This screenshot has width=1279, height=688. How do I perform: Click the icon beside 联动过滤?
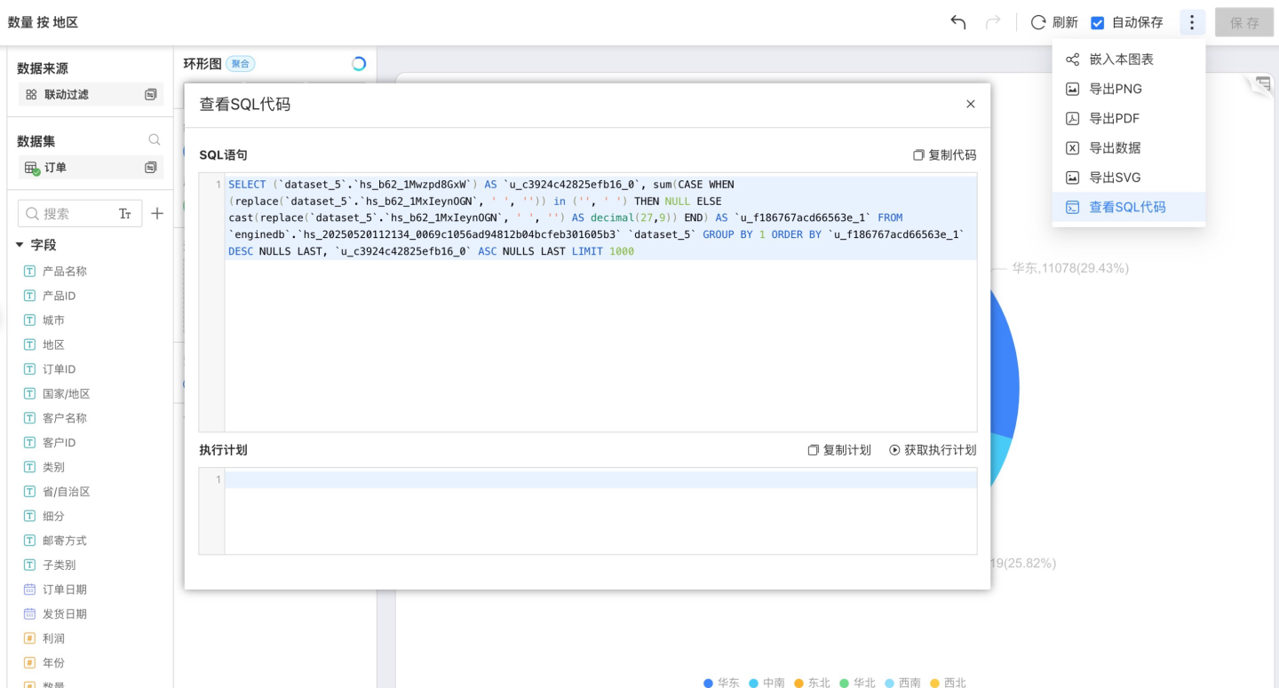pyautogui.click(x=151, y=94)
